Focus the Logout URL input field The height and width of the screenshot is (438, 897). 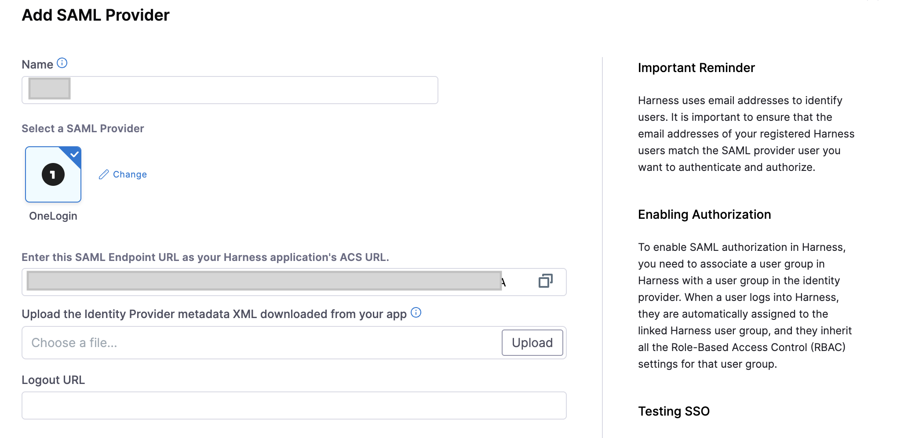coord(294,405)
